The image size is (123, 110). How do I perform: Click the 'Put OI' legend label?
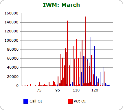pyautogui.click(x=80, y=101)
